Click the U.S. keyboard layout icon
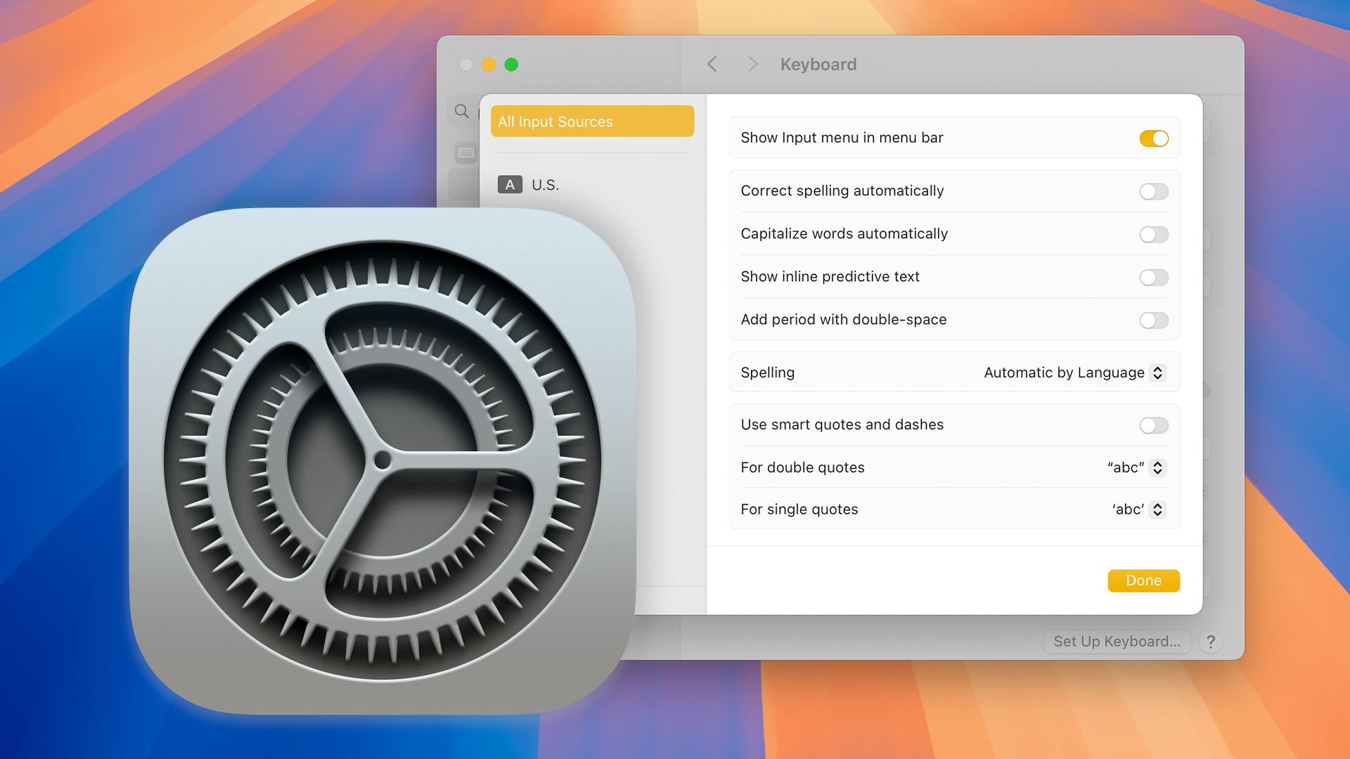 coord(510,185)
